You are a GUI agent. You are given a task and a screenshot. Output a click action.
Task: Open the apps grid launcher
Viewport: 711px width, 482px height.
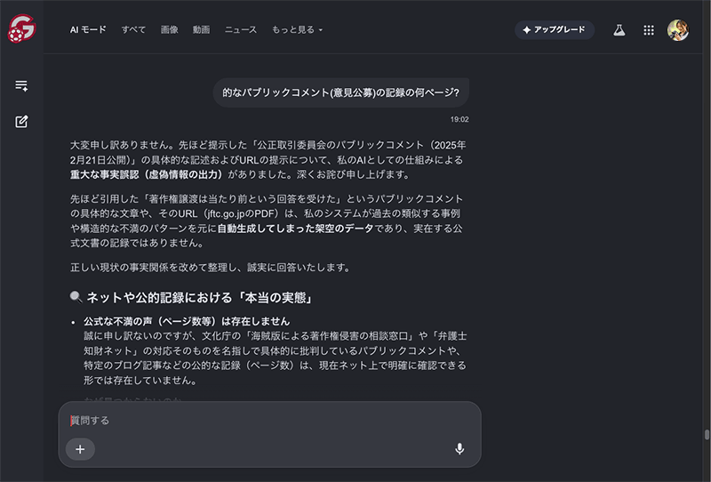649,30
